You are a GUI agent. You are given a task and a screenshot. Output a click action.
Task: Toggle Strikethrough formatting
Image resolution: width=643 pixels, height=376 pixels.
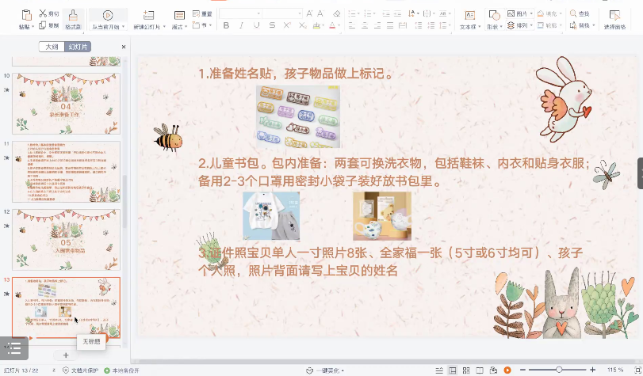pyautogui.click(x=272, y=25)
